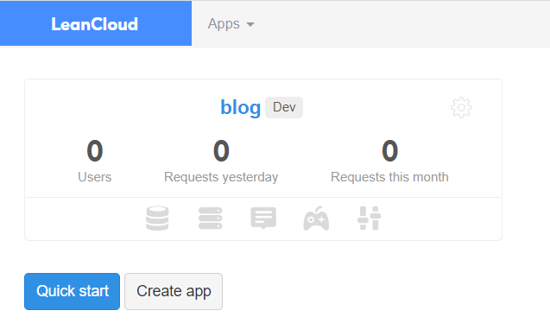Click the Create app button

(174, 291)
